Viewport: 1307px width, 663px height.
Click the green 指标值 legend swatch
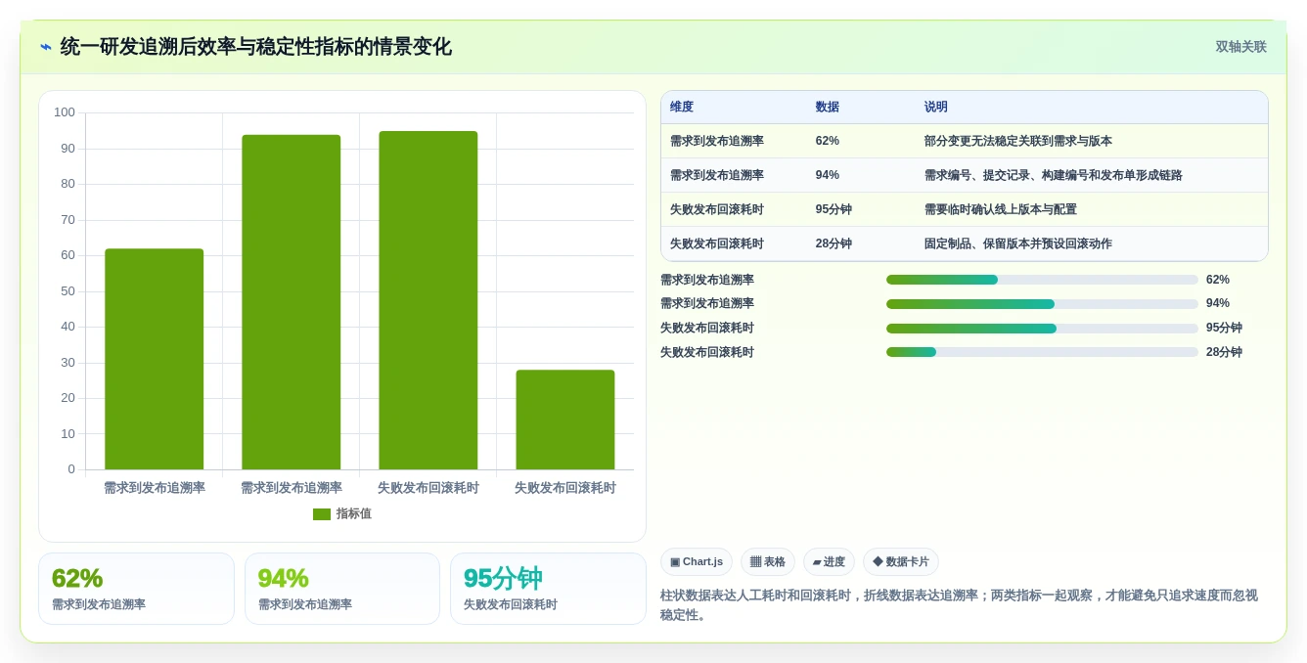coord(322,514)
